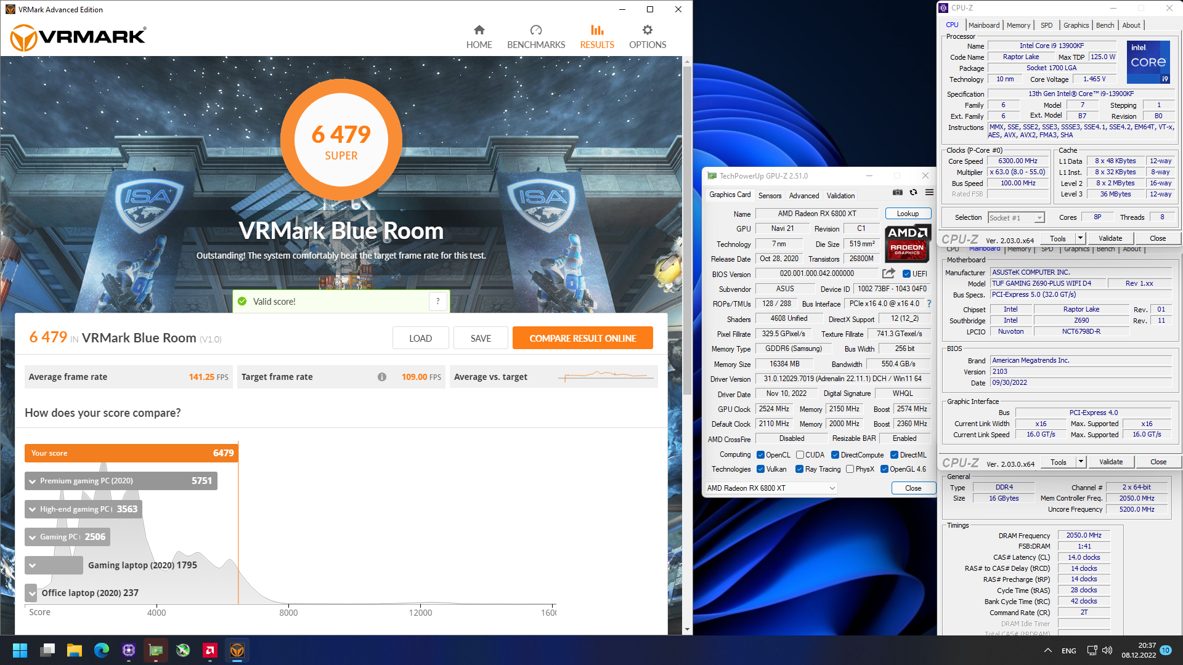1183x665 pixels.
Task: Click COMPARE RESULT ONLINE button
Action: click(x=582, y=338)
